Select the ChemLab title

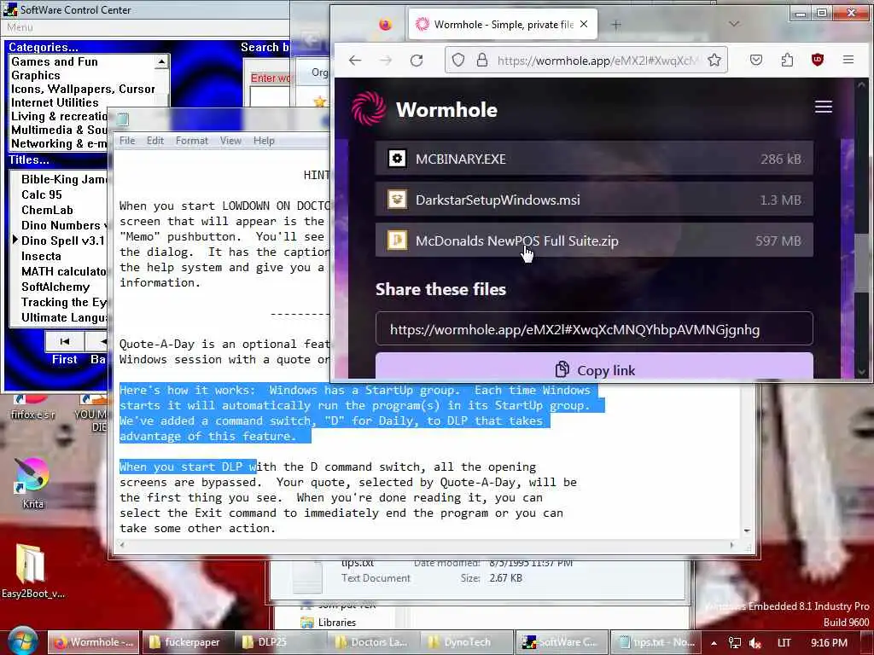(x=48, y=210)
